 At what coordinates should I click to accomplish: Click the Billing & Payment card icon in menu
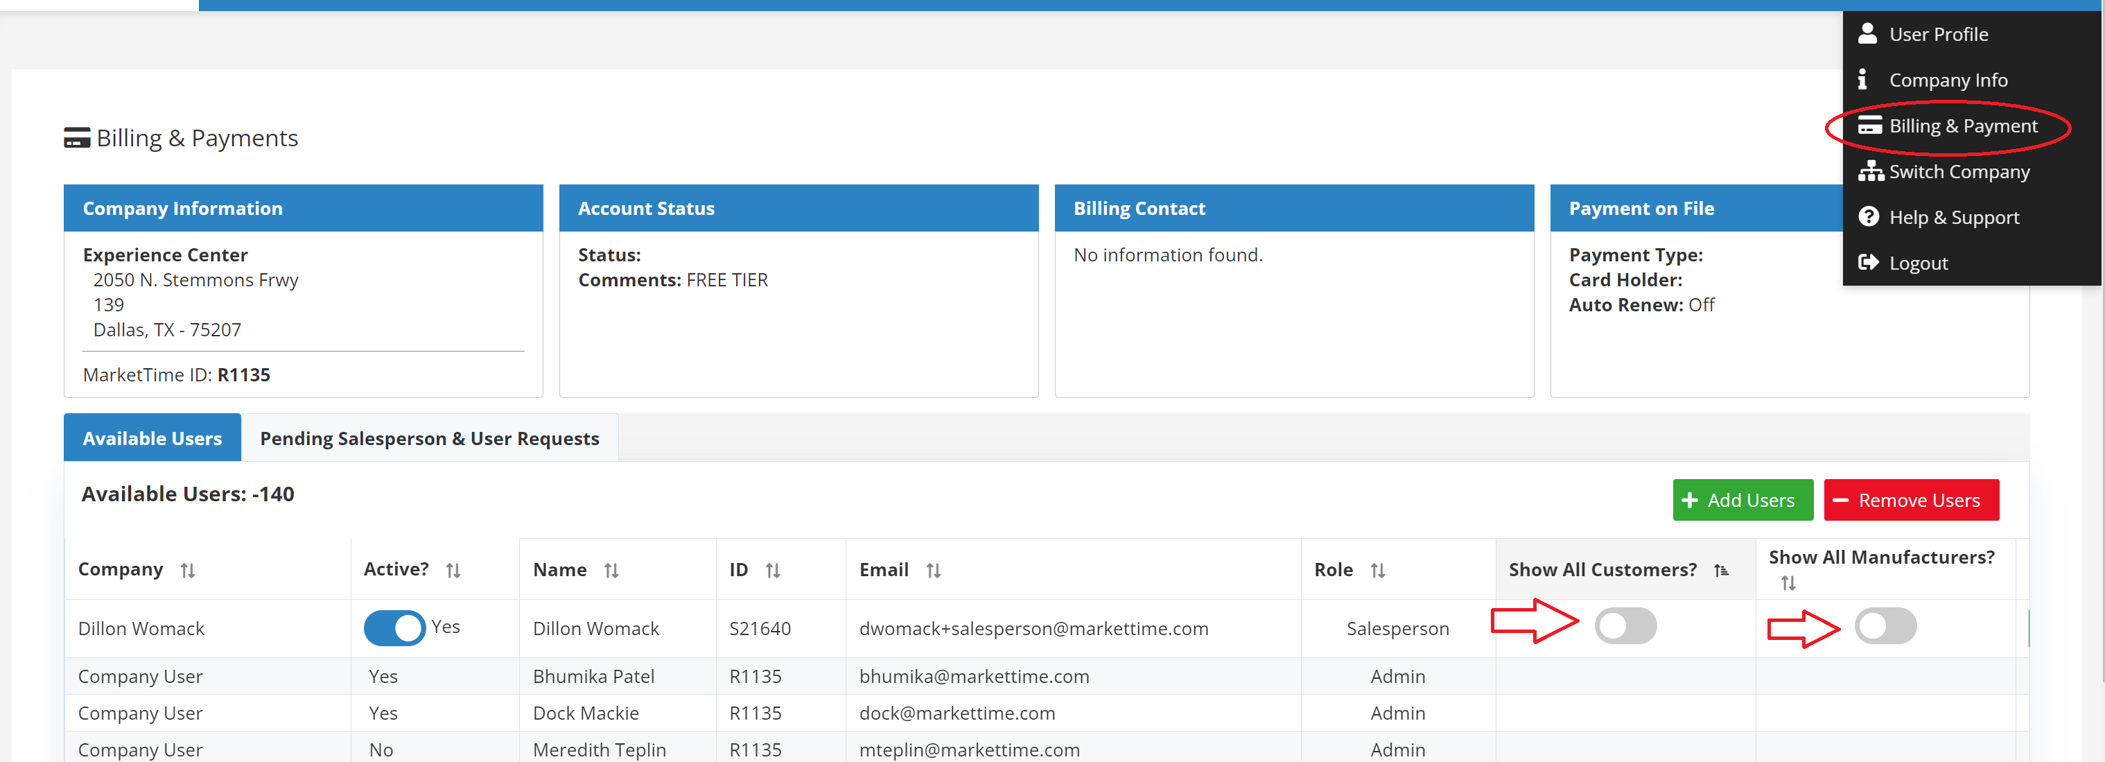pyautogui.click(x=1869, y=126)
